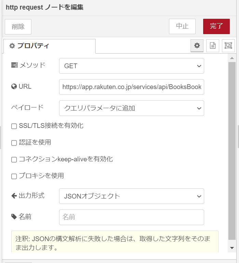Click the 名前 name input field
This screenshot has height=263, width=239.
131,217
